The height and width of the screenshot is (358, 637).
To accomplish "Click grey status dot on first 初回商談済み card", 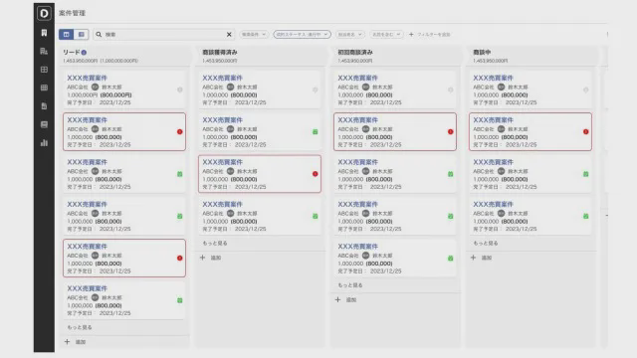I will pyautogui.click(x=450, y=89).
